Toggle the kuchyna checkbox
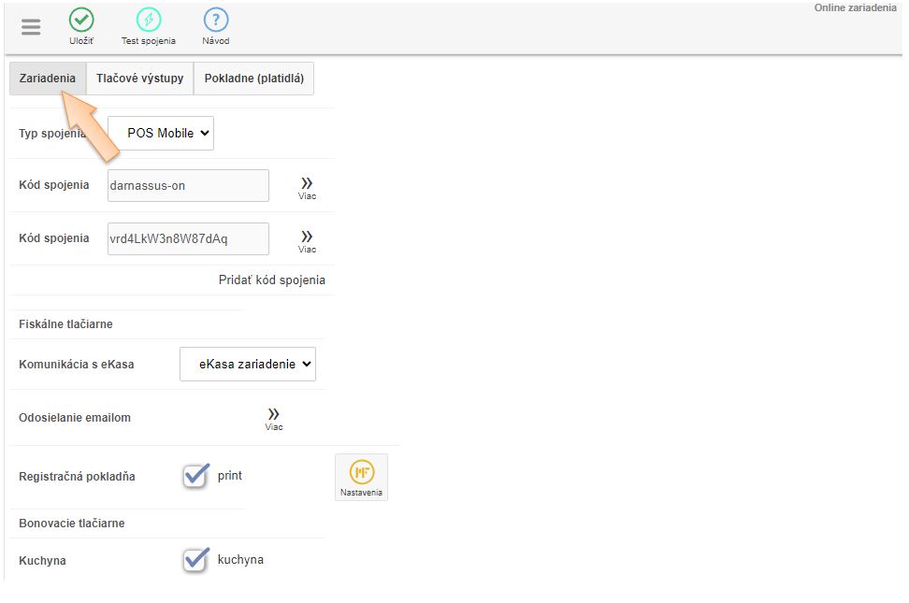Screen dimensions: 909x603 tap(195, 560)
